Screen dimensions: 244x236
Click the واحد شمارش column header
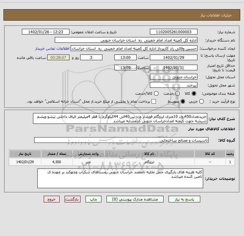pyautogui.click(x=88, y=154)
